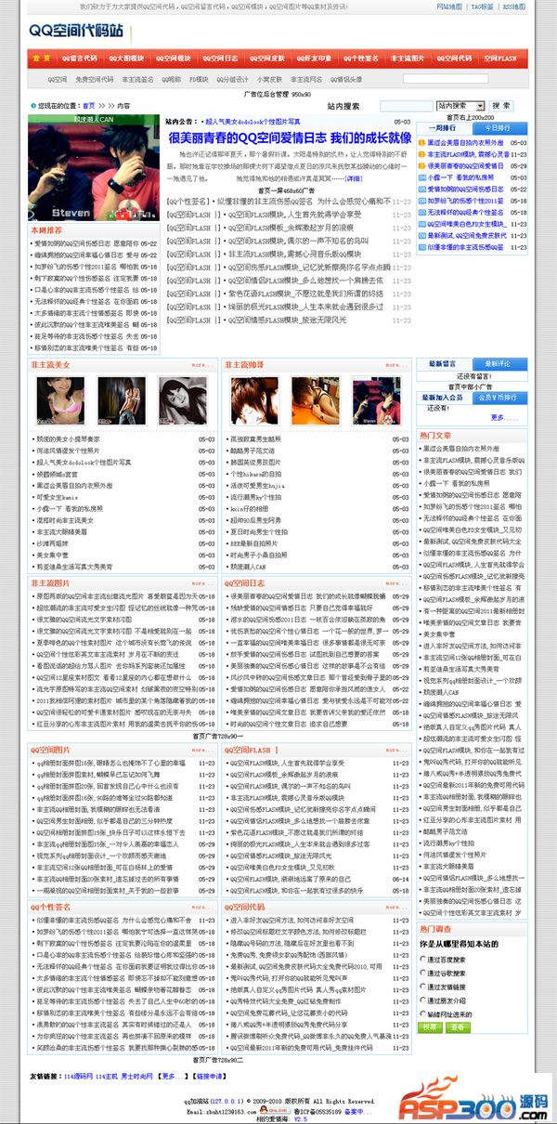Select the QQ空间皮肤 navigation tab
This screenshot has width=557, height=1124.
tap(267, 58)
